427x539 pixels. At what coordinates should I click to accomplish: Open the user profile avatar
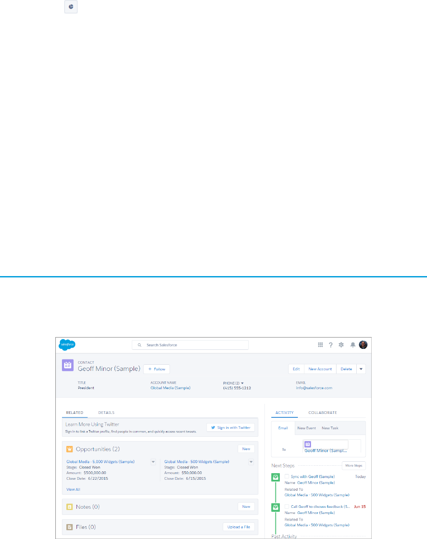[x=363, y=345]
